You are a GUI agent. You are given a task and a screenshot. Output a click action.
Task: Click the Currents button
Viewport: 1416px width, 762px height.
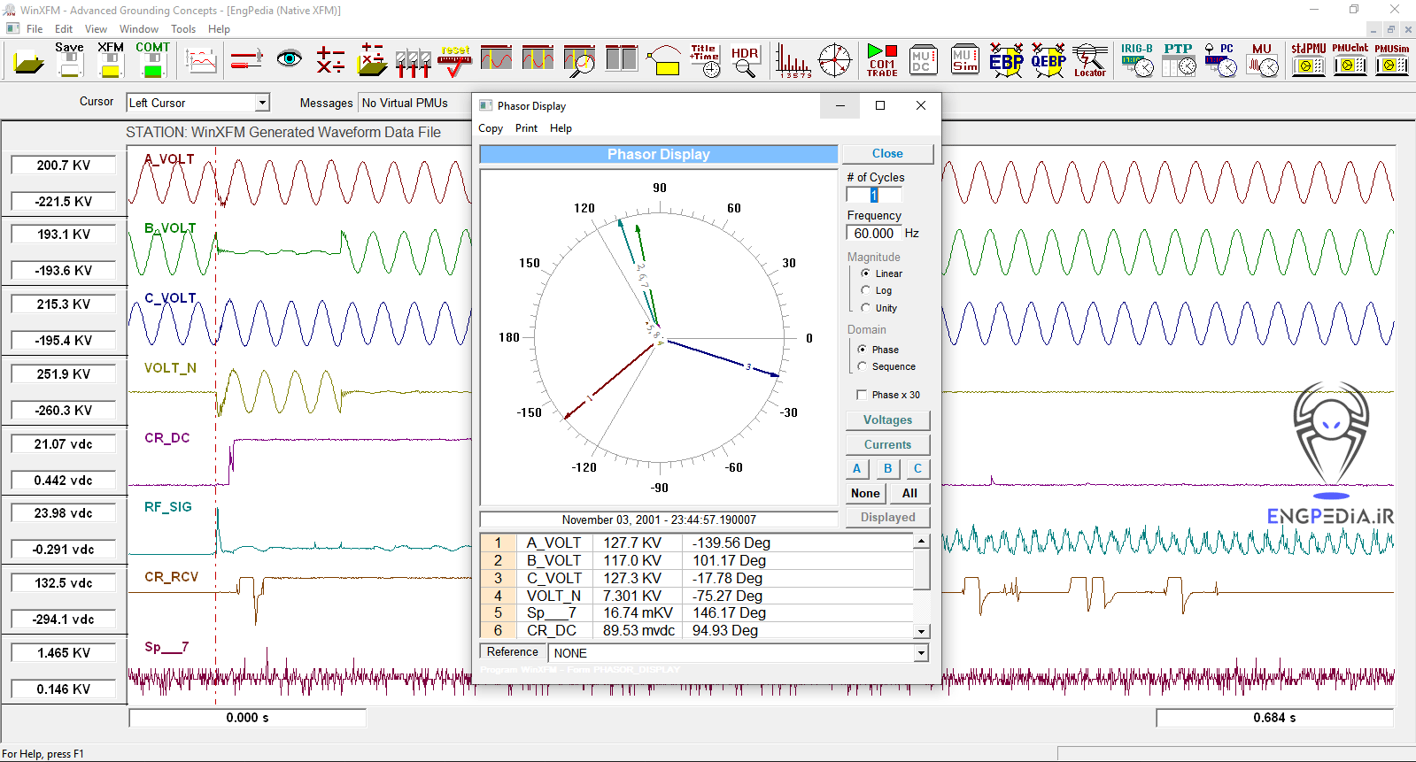coord(887,445)
